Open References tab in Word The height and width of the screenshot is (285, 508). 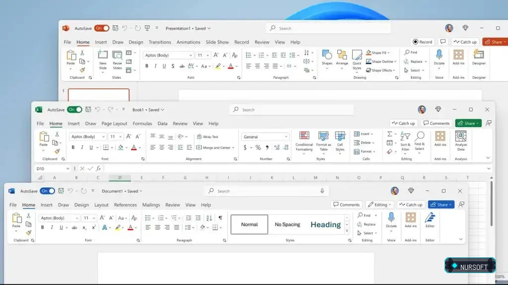pos(126,204)
